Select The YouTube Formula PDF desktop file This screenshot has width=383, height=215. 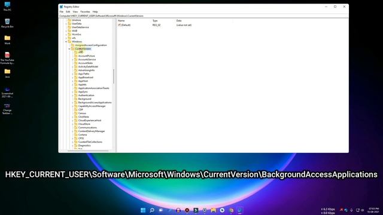7,58
